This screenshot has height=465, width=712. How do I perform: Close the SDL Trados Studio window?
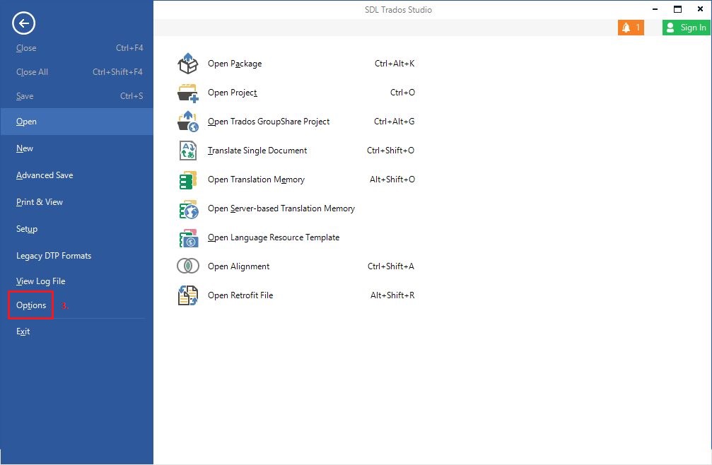pyautogui.click(x=700, y=9)
